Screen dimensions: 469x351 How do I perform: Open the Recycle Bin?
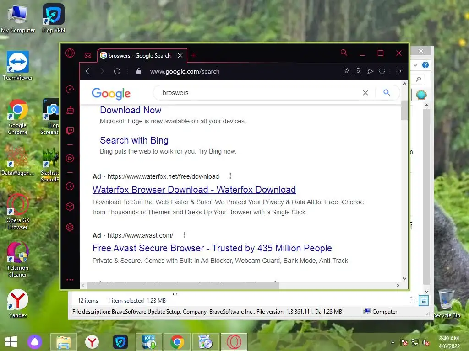tap(447, 303)
